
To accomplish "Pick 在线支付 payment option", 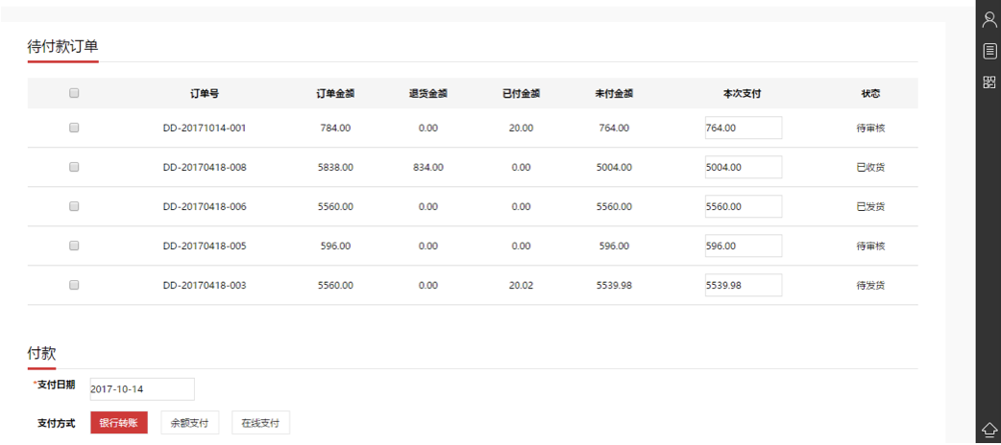I will point(260,423).
